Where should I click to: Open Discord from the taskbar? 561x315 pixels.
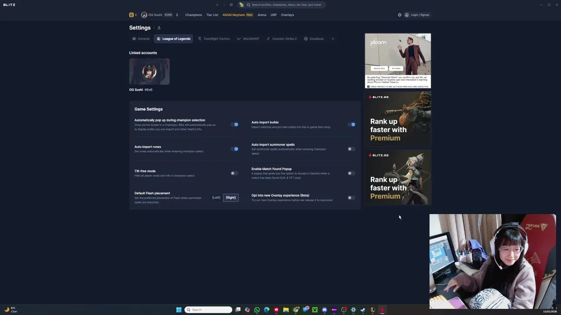pos(324,310)
